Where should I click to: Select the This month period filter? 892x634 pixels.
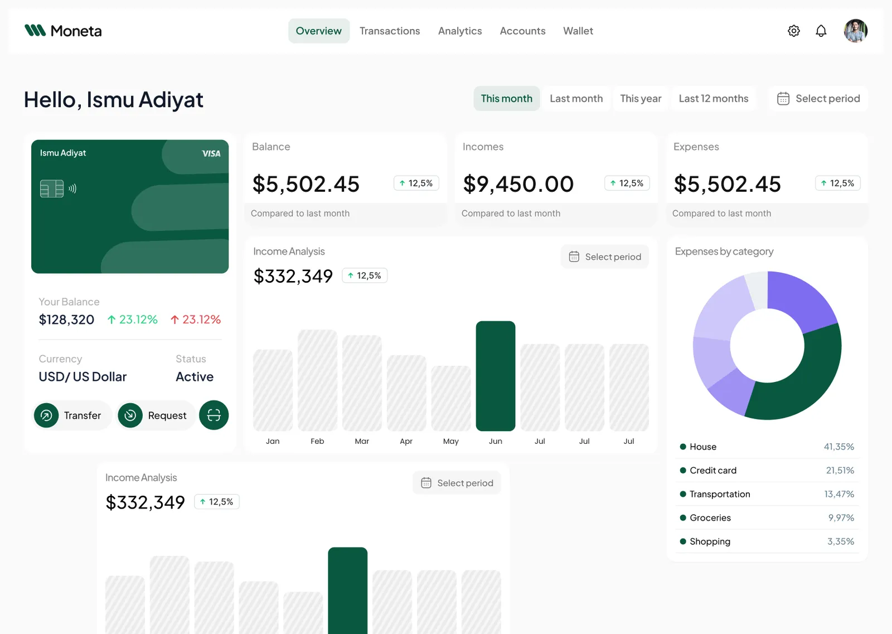(x=506, y=99)
